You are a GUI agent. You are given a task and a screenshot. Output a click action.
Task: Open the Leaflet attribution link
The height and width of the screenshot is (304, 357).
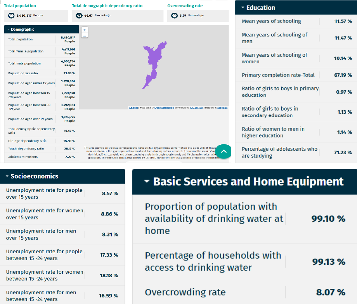click(x=133, y=108)
